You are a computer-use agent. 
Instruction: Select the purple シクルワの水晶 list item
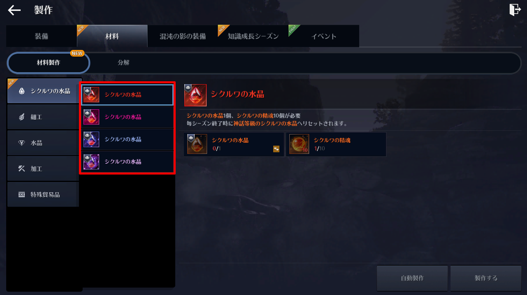pyautogui.click(x=127, y=162)
